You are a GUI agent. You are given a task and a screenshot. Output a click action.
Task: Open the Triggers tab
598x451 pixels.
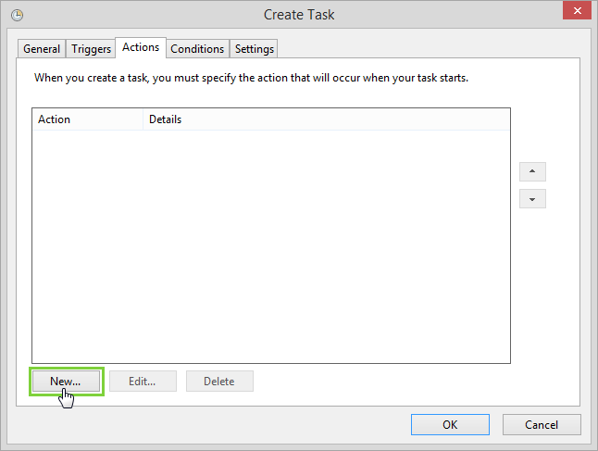(91, 49)
